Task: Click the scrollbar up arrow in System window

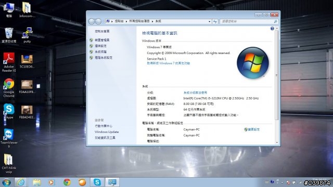Action: 276,29
